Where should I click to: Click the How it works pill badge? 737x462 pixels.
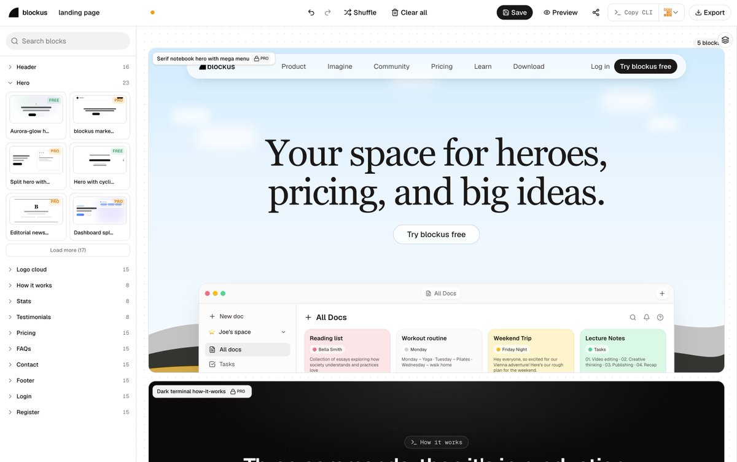436,442
